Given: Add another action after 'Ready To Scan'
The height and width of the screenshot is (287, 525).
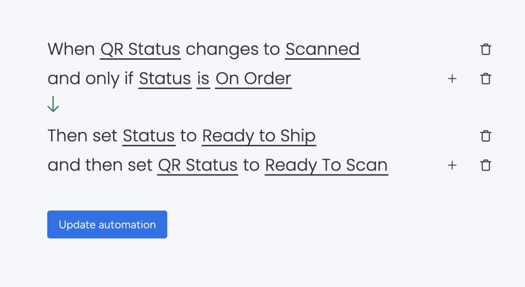Looking at the screenshot, I should [452, 165].
